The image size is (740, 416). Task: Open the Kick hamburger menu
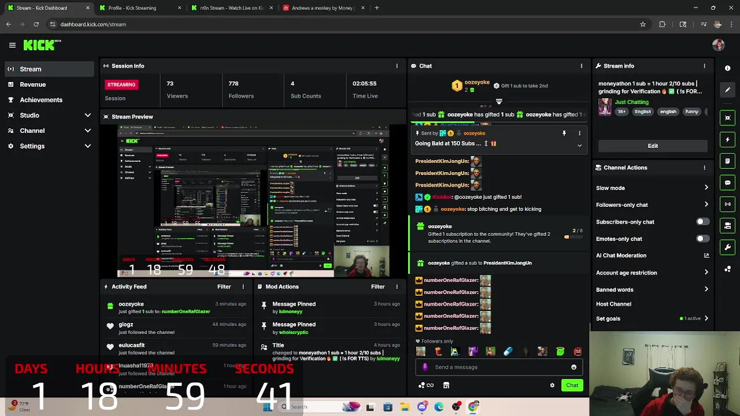click(x=12, y=45)
